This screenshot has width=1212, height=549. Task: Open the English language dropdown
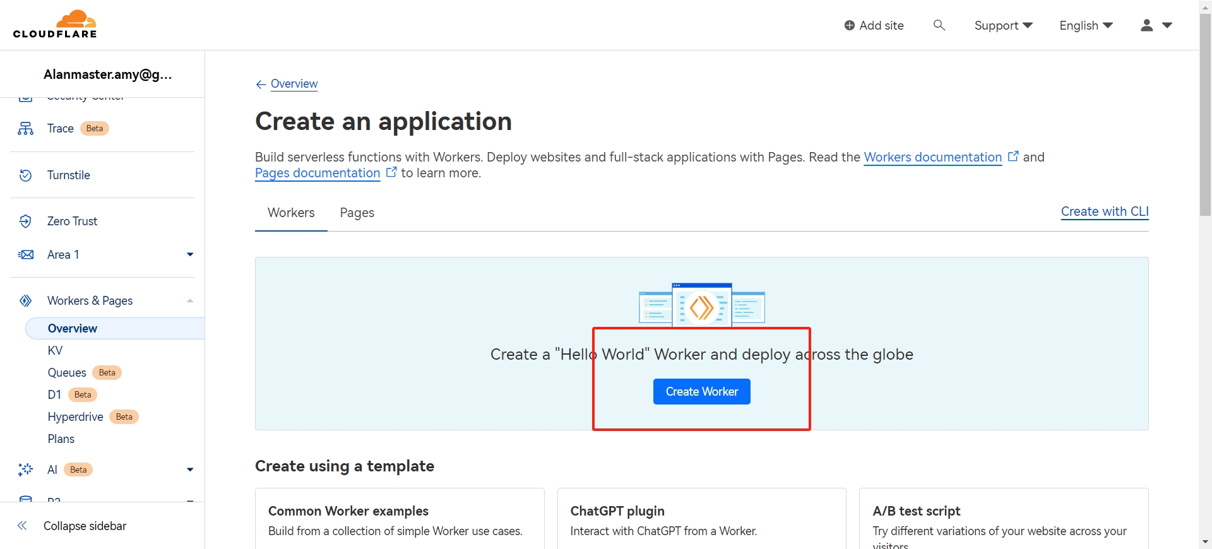pos(1086,25)
